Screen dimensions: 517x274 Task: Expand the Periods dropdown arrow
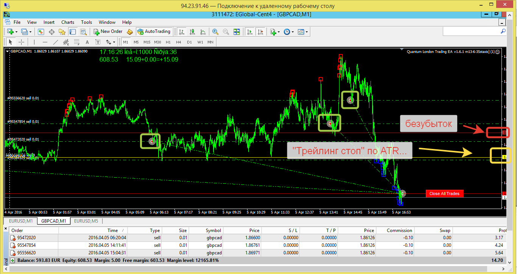293,32
